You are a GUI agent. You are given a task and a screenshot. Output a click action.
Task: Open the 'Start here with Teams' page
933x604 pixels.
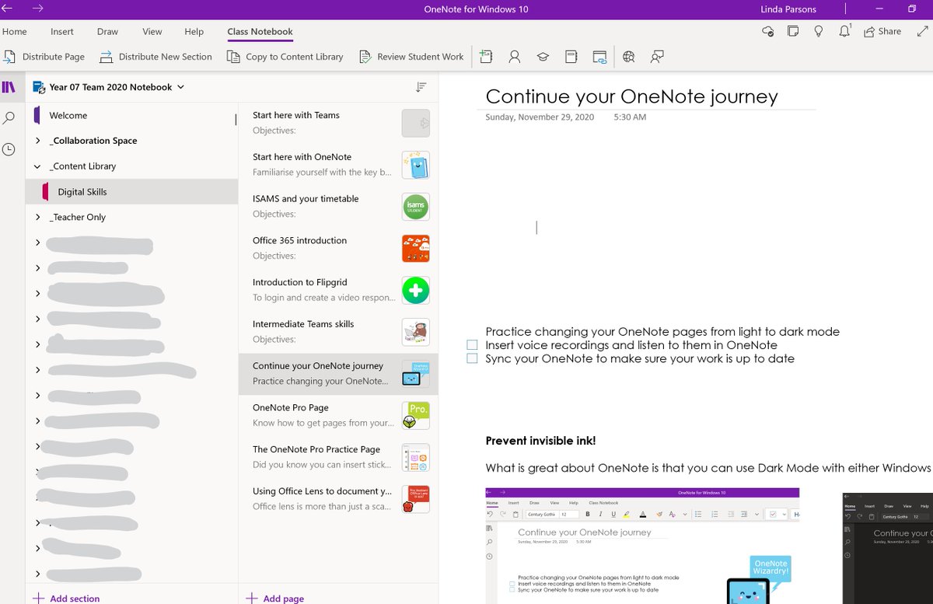338,123
